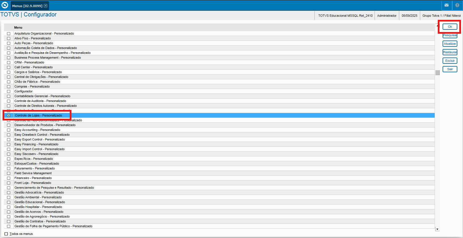
Task: Enable the Todos os menus checkbox
Action: point(6,234)
